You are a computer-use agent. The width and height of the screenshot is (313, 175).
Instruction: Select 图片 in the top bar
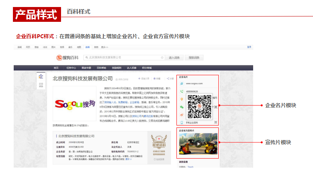(54, 47)
